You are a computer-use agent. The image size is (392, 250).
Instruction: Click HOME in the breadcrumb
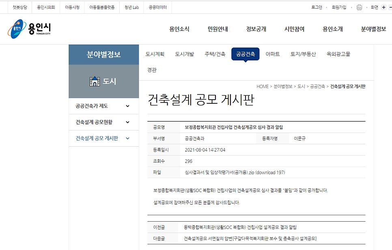(x=263, y=86)
